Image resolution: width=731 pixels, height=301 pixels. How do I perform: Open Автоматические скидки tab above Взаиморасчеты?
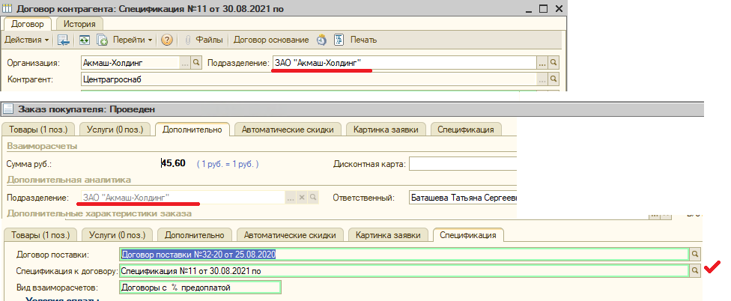(288, 130)
